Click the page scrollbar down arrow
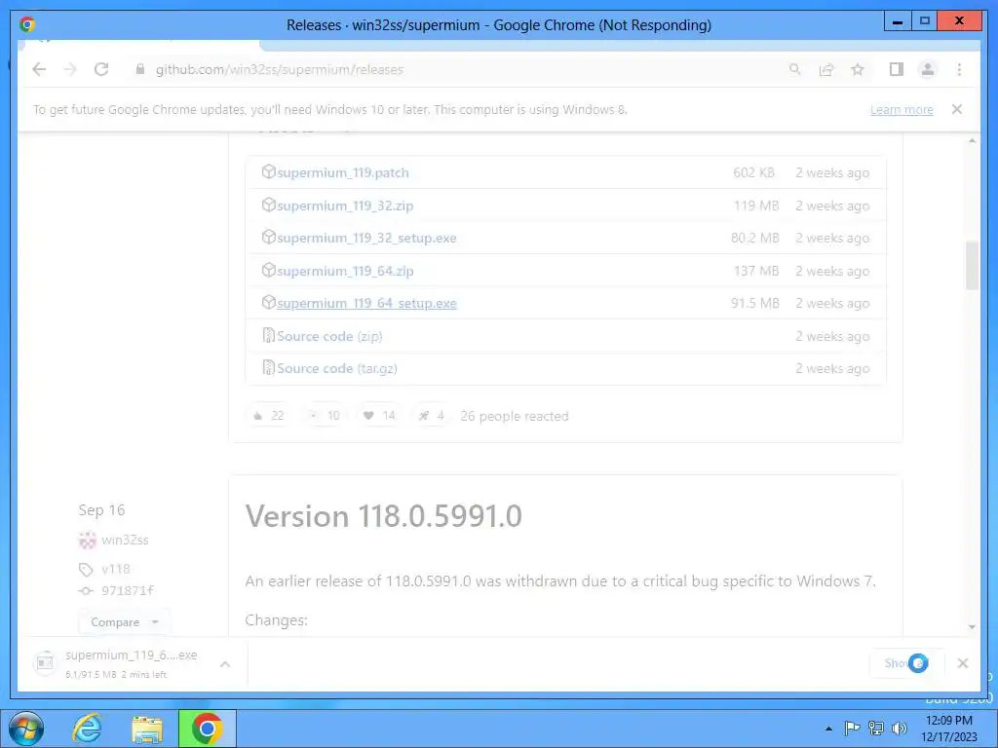The height and width of the screenshot is (748, 998). click(972, 626)
